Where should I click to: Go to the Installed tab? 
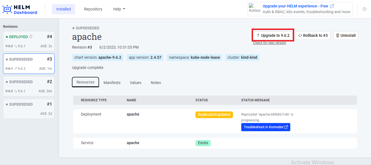tap(63, 9)
